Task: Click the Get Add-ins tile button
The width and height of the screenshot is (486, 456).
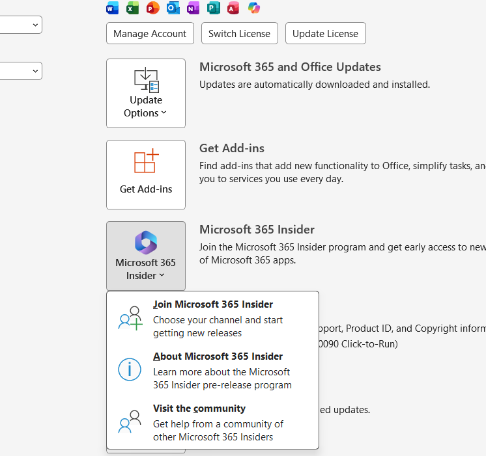Action: click(146, 174)
